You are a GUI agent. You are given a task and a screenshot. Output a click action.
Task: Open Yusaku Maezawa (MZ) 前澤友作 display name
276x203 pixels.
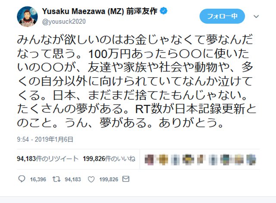100,11
